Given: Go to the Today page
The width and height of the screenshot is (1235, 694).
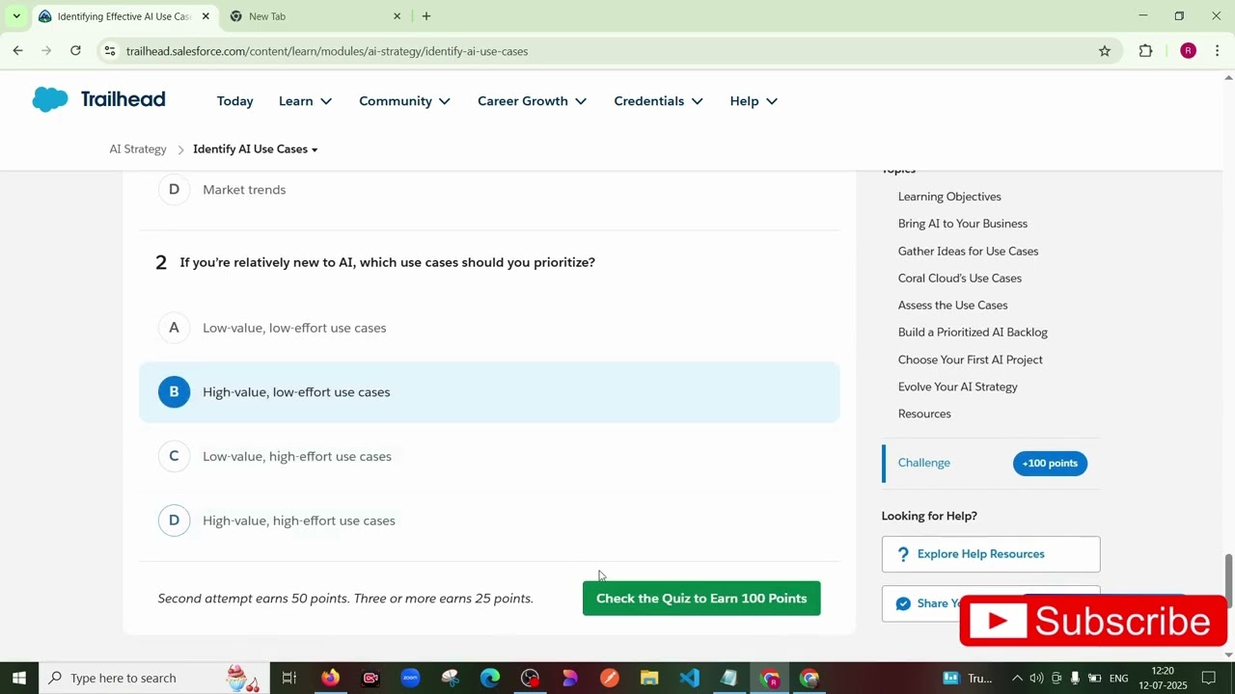Looking at the screenshot, I should click(235, 101).
